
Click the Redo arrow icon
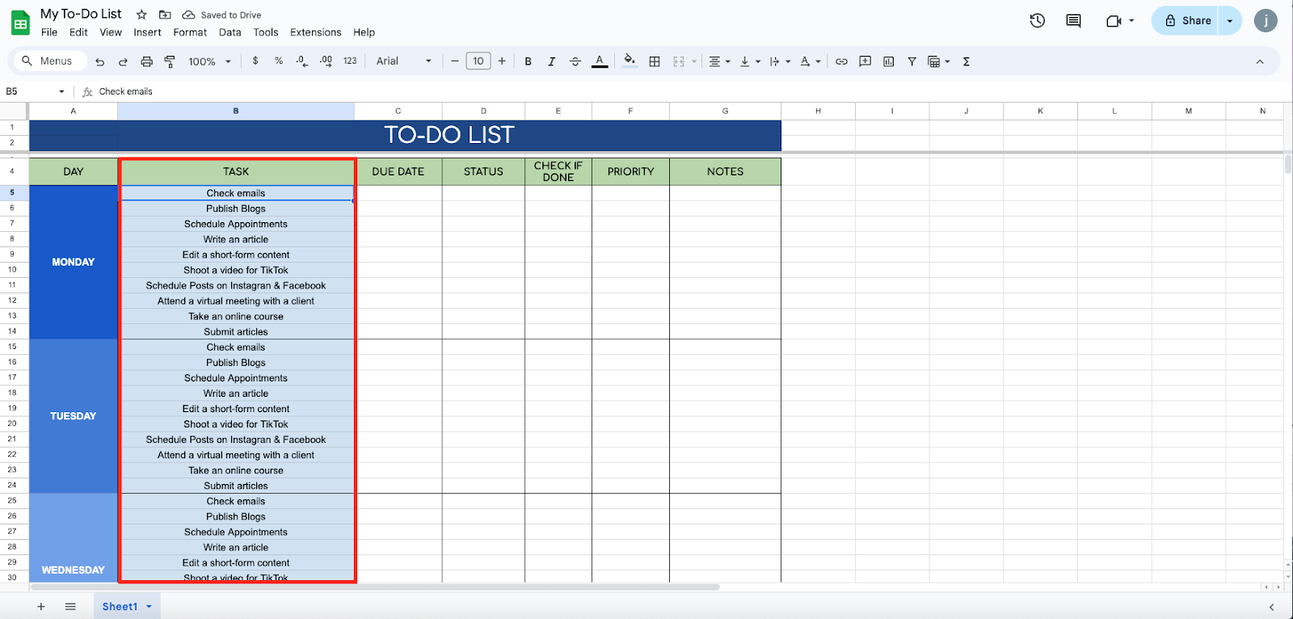pos(123,61)
